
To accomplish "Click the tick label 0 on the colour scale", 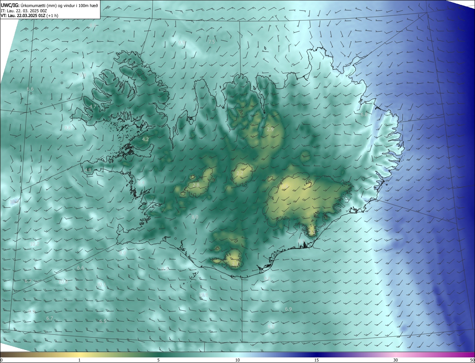I will click(1, 360).
